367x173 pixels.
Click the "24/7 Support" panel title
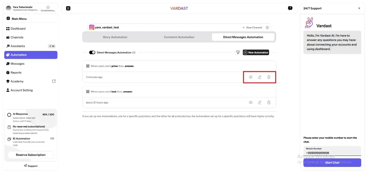tap(312, 9)
